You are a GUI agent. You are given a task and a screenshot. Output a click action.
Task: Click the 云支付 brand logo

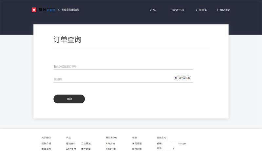click(47, 10)
